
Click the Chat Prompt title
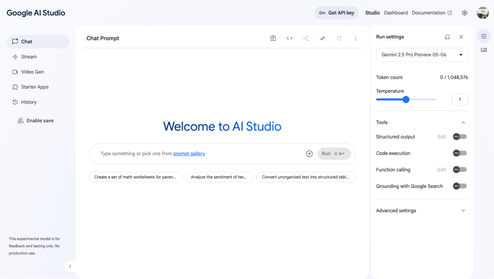click(103, 38)
